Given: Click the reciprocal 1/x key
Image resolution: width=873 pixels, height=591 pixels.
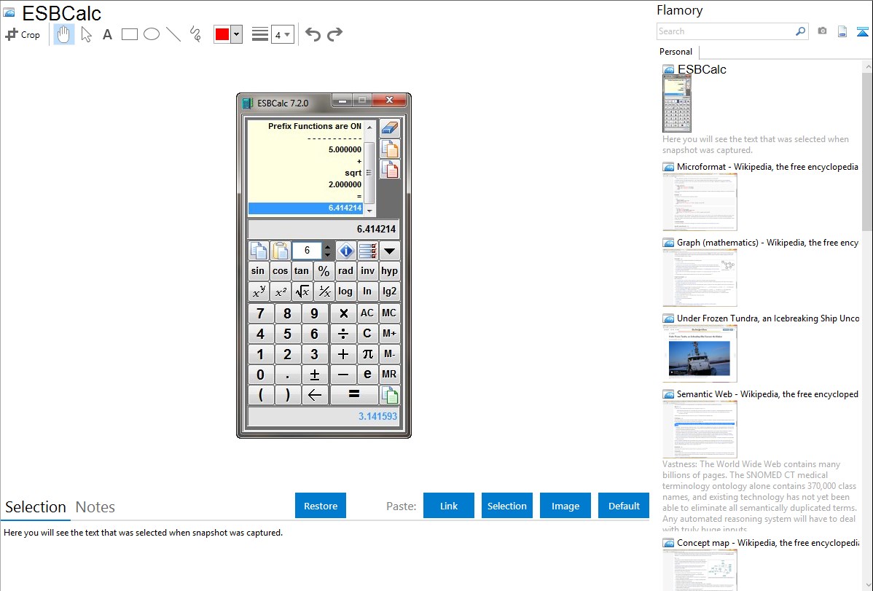Looking at the screenshot, I should [x=324, y=291].
